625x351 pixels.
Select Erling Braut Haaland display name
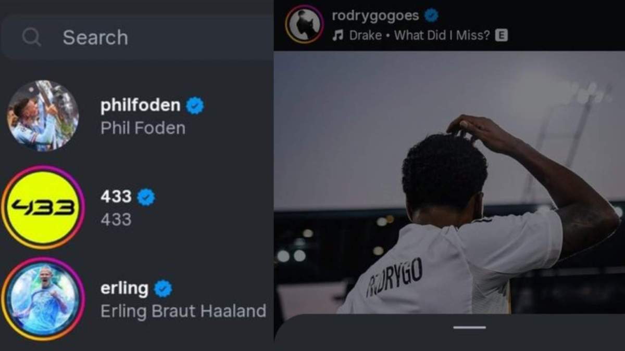point(183,311)
